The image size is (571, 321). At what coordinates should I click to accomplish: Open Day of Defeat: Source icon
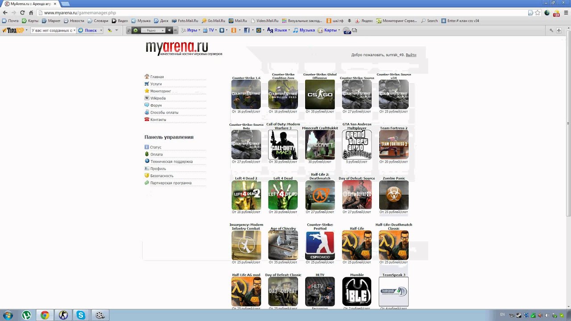click(x=357, y=195)
